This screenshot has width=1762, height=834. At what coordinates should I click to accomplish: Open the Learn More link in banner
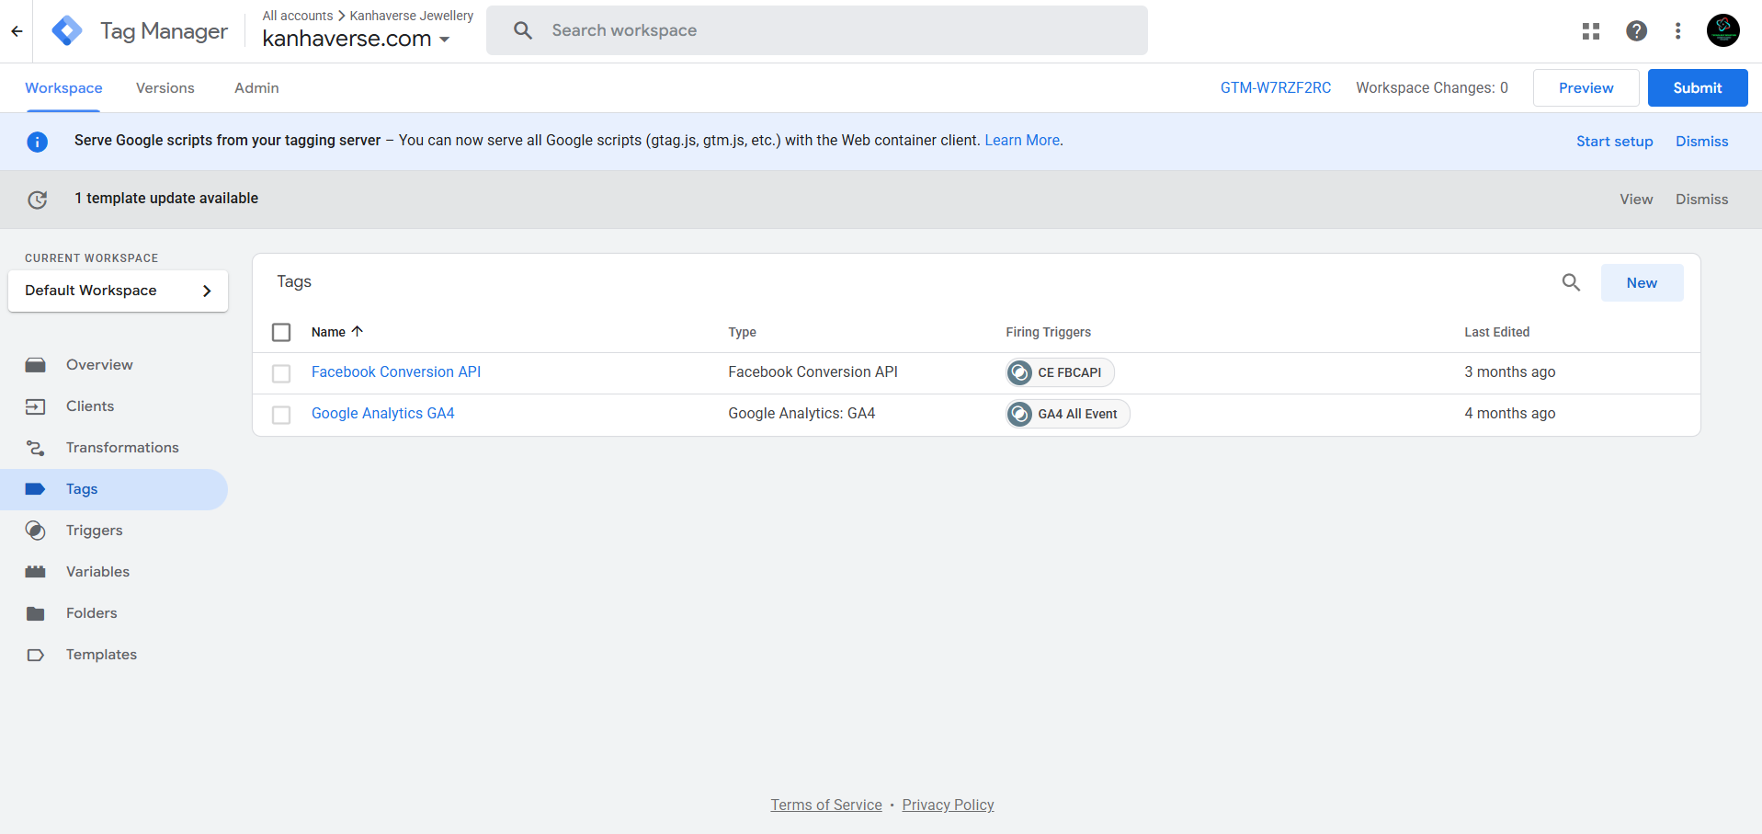tap(1022, 140)
